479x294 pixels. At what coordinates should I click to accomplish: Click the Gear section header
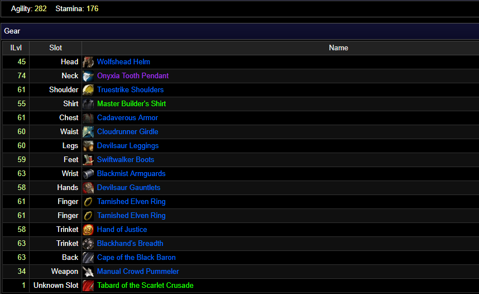click(240, 31)
